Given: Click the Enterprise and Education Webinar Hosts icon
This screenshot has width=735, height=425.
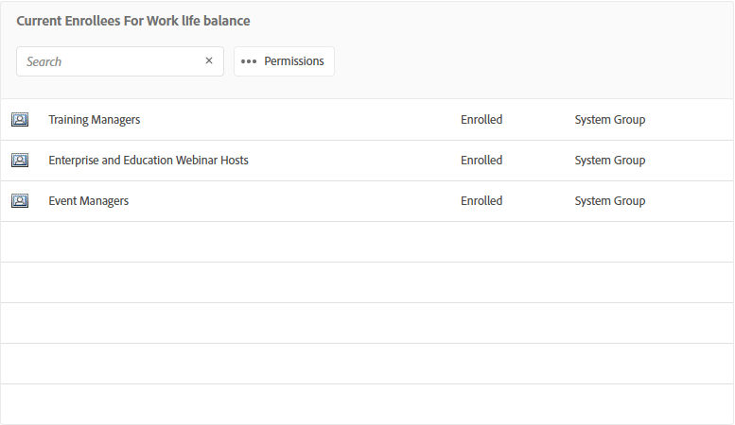Looking at the screenshot, I should point(19,161).
